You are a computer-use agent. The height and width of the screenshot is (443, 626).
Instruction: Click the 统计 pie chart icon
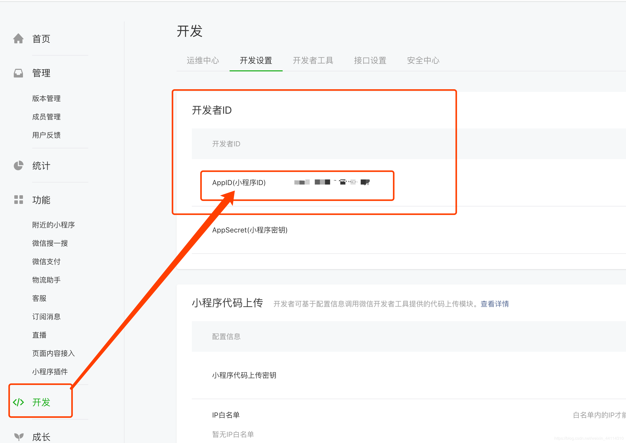coord(18,166)
